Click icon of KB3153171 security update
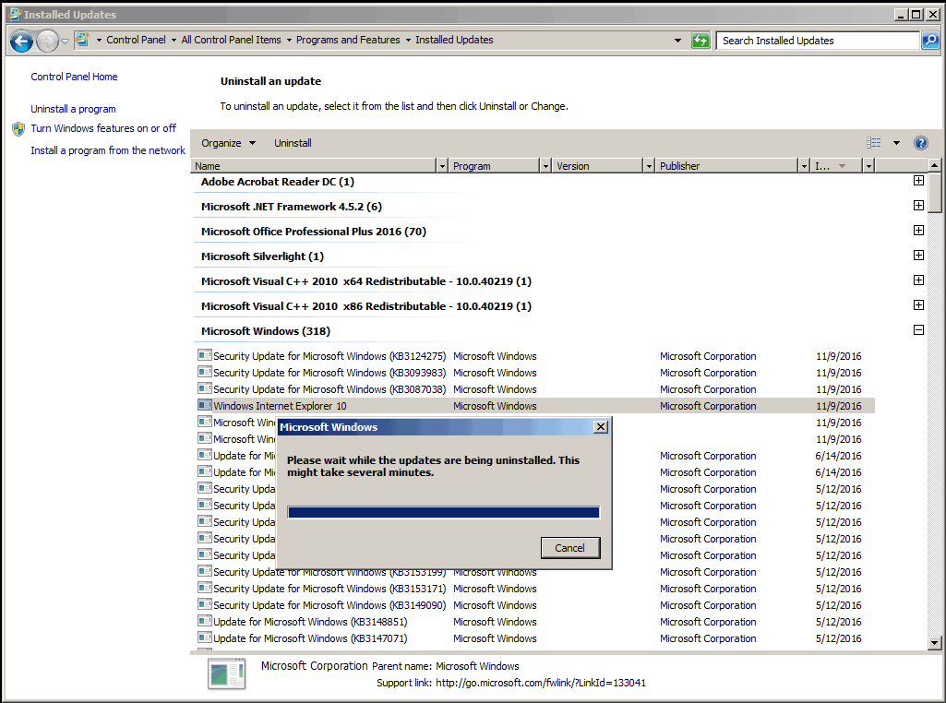The width and height of the screenshot is (946, 703). [205, 589]
